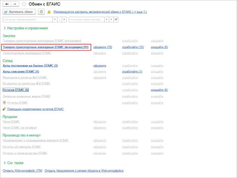
Task: Click the responsible person filter input field
Action: [x=86, y=19]
